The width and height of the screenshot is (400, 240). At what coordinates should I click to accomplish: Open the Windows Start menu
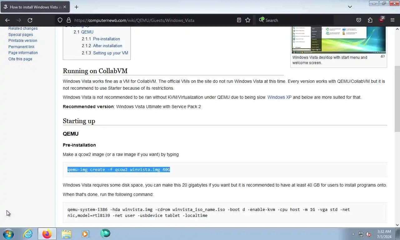click(8, 234)
